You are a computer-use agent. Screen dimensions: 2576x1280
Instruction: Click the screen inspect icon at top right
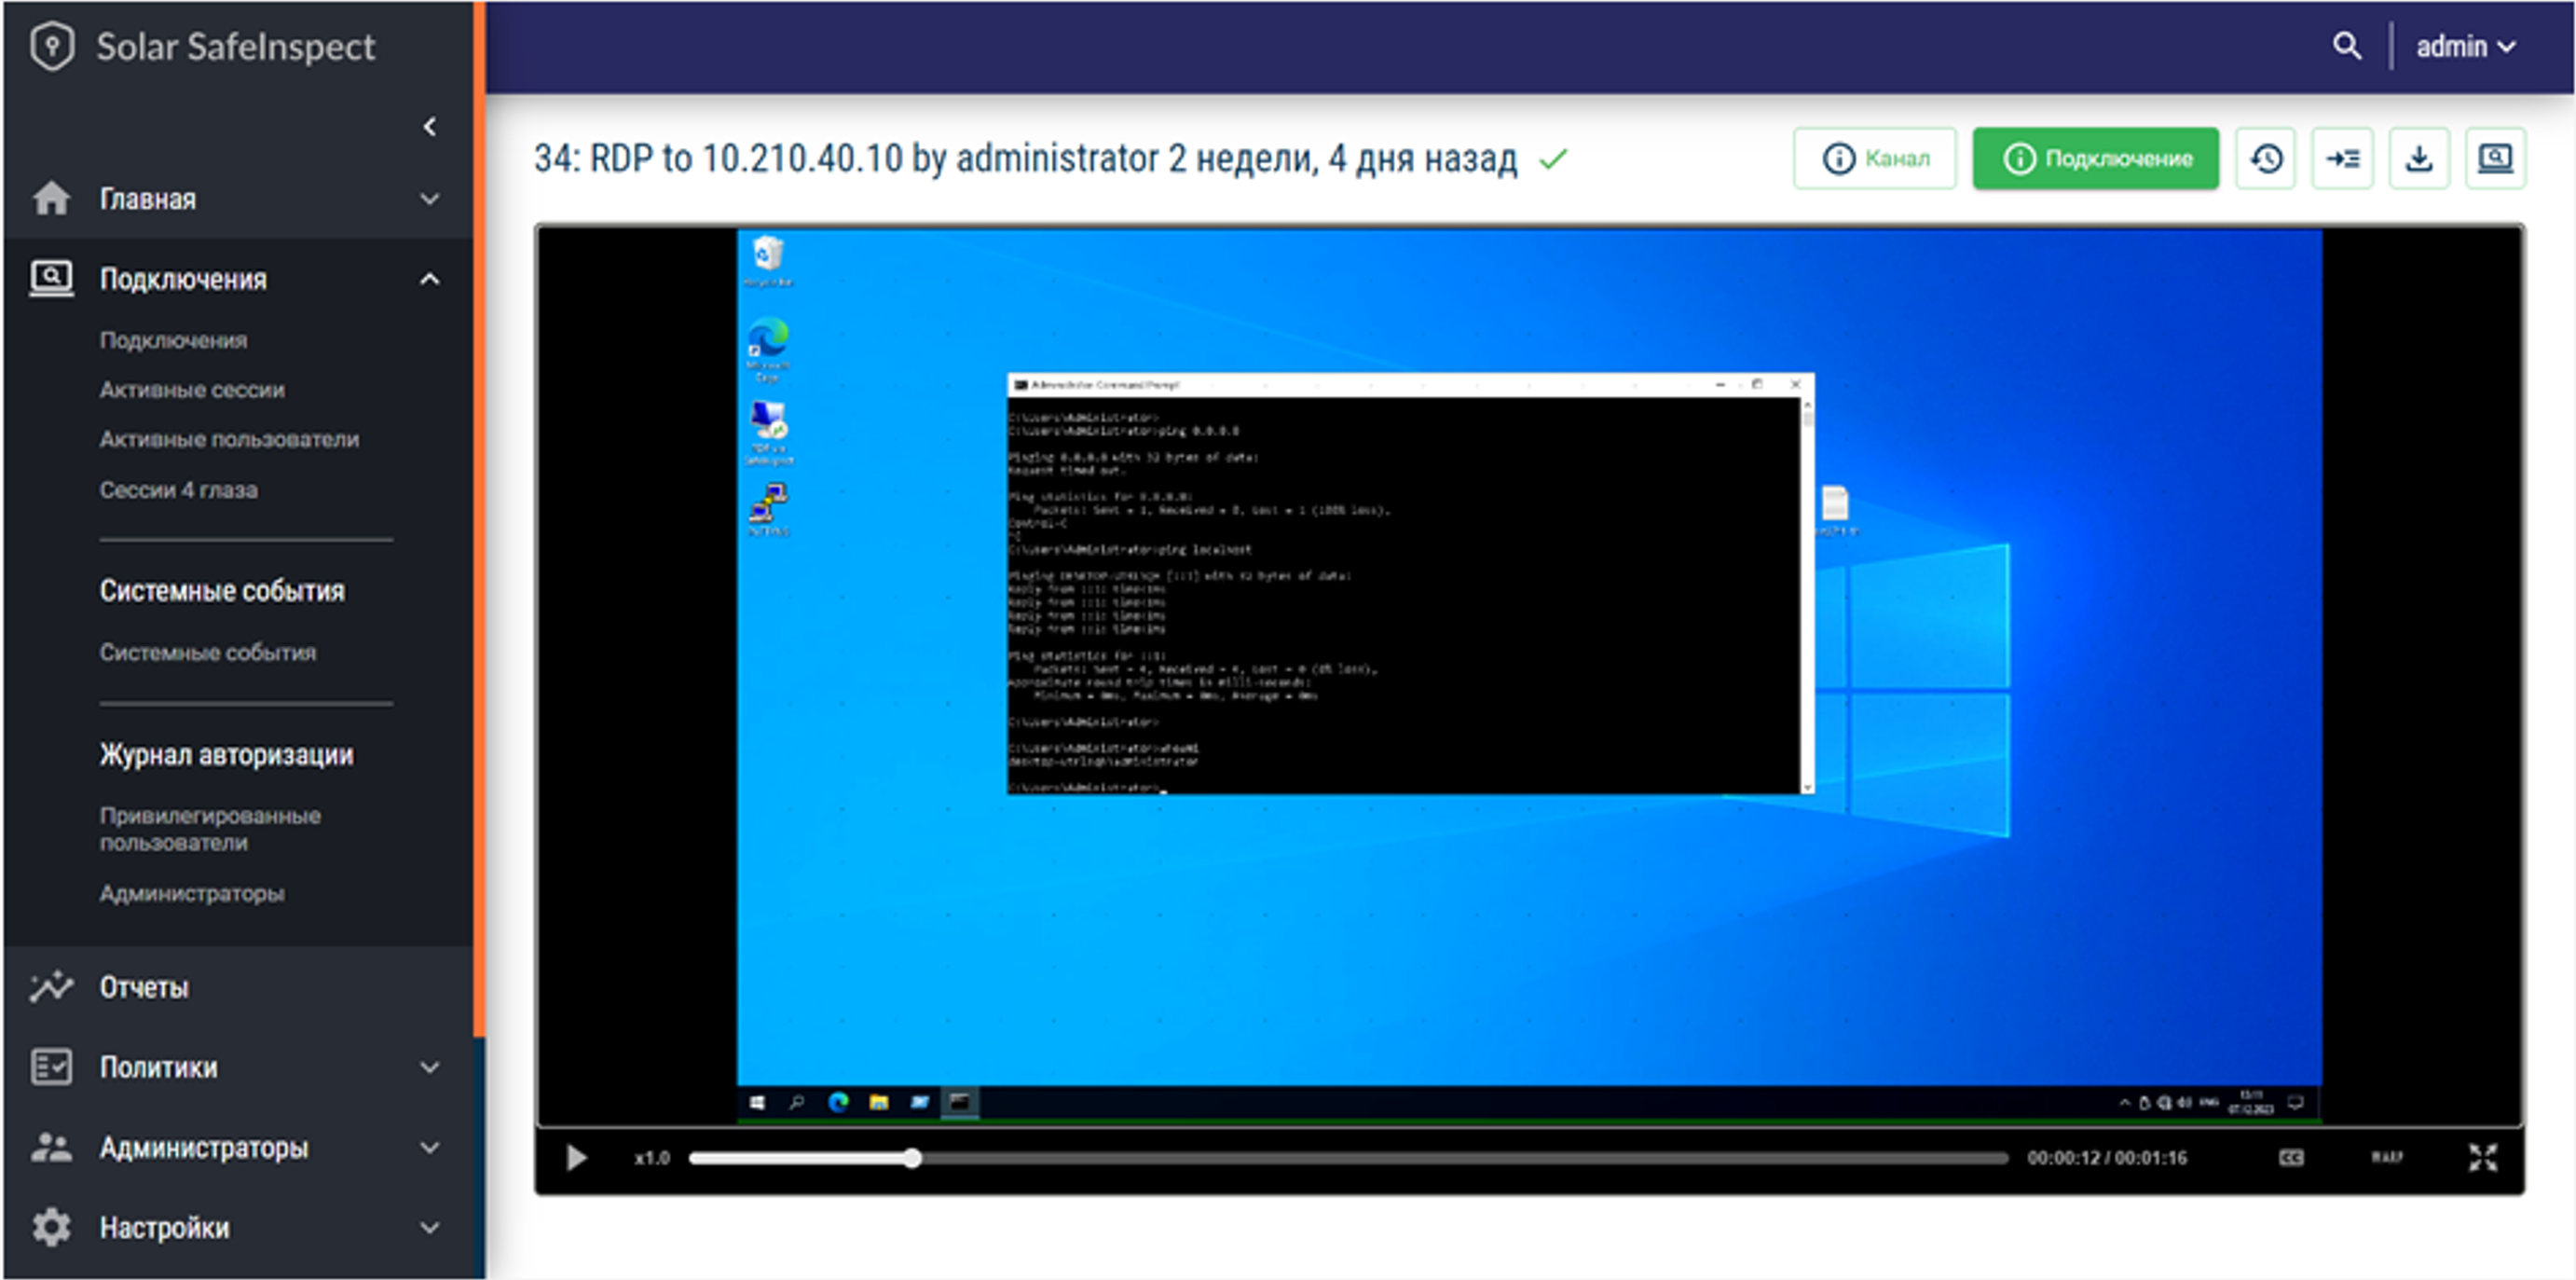tap(2495, 158)
